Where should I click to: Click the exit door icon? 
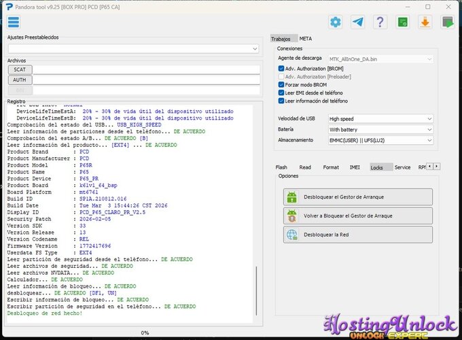pos(447,22)
